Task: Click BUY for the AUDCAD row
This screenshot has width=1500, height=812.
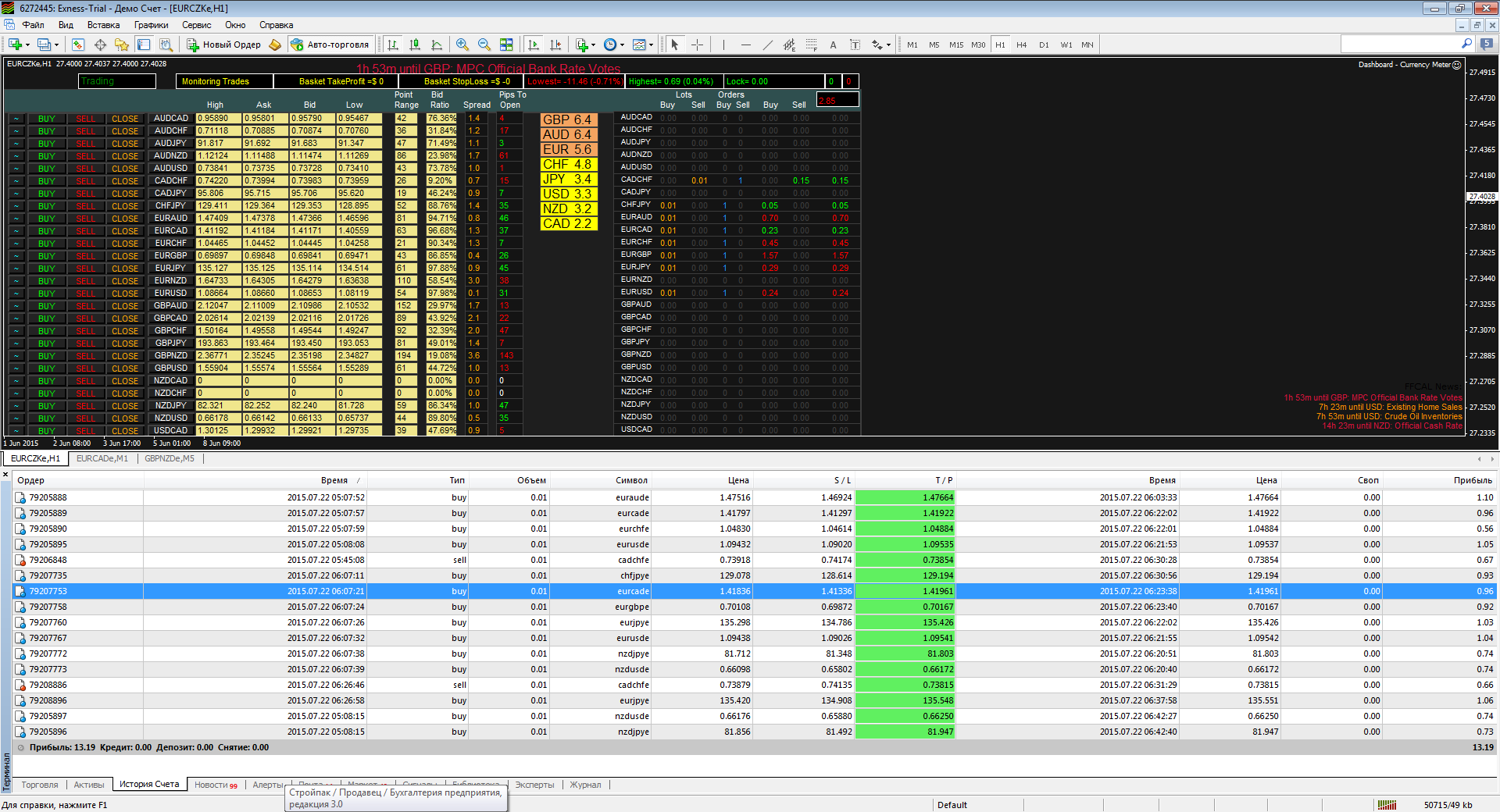Action: coord(47,119)
